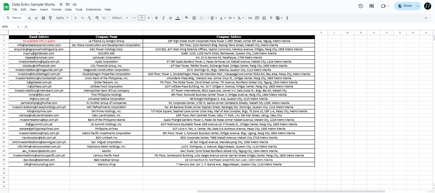
Task: Star the Data Entry Sample Works document
Action: (61, 4)
